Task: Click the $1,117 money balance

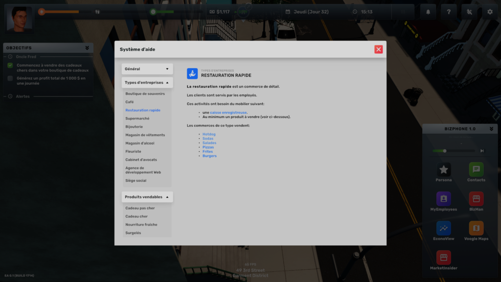Action: [223, 12]
